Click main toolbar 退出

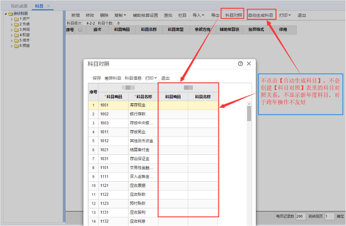click(302, 15)
